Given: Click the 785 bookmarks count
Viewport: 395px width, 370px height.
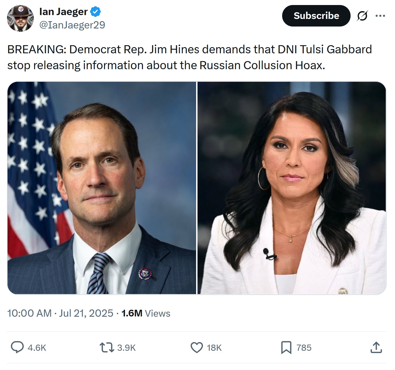Looking at the screenshot, I should (304, 348).
